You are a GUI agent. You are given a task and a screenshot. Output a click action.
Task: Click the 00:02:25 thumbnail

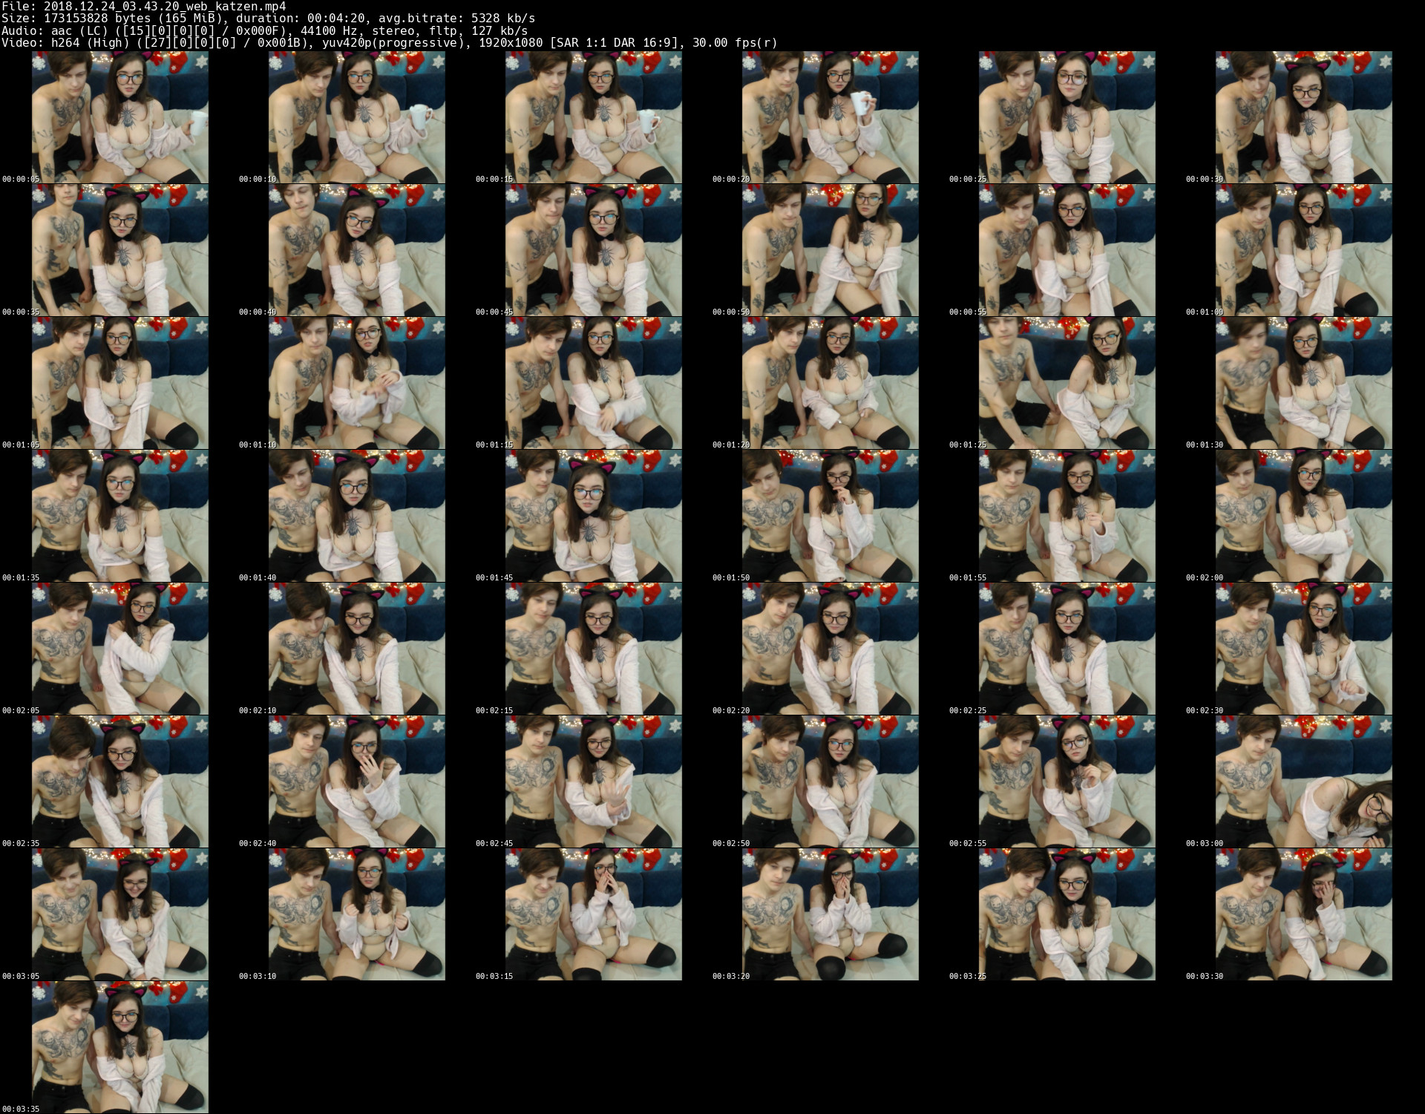[x=1067, y=649]
